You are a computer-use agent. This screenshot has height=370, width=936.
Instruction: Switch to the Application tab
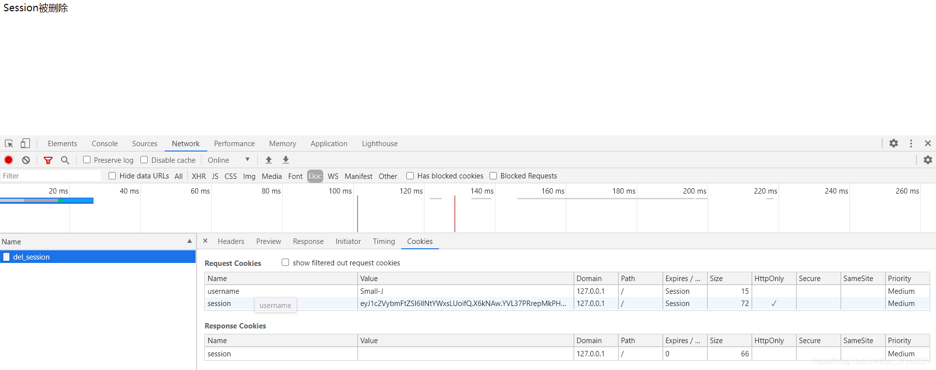pos(329,144)
